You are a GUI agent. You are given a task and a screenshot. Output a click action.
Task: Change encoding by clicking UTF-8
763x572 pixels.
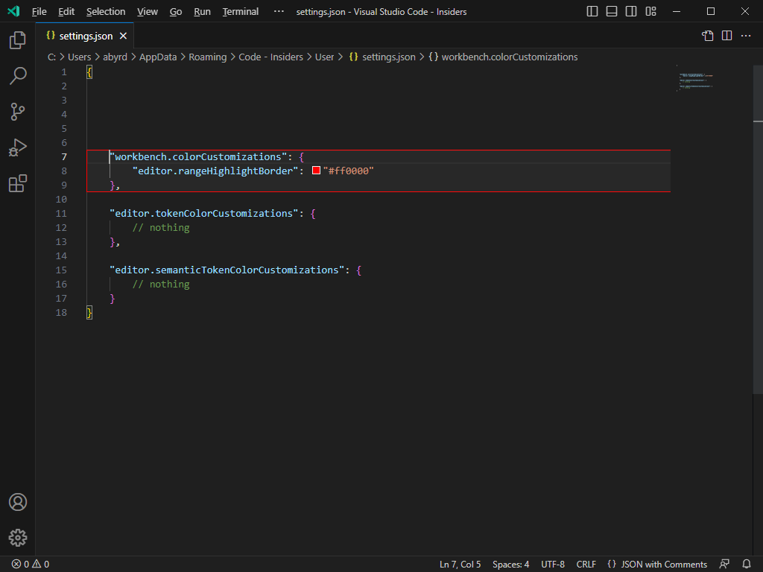click(x=552, y=564)
